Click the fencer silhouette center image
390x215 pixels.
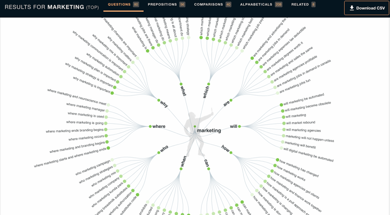[x=198, y=133]
